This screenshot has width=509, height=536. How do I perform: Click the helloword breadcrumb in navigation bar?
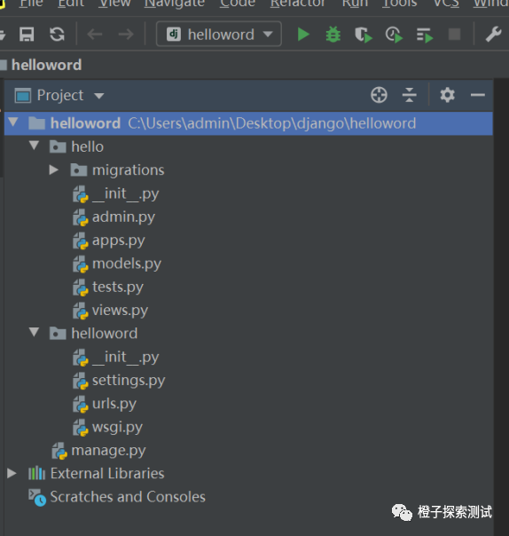point(46,65)
